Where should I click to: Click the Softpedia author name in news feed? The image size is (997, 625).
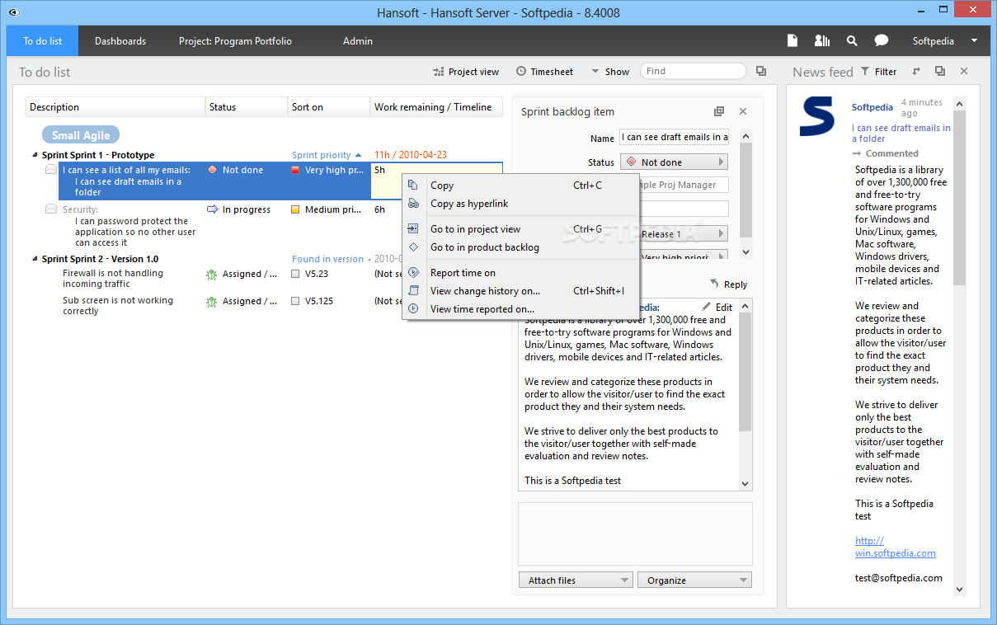(x=872, y=107)
